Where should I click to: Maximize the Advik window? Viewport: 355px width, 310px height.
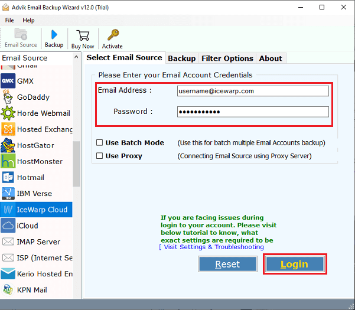322,7
